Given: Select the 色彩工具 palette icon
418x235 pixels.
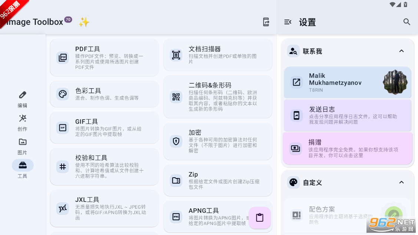Looking at the screenshot, I should pos(63,94).
